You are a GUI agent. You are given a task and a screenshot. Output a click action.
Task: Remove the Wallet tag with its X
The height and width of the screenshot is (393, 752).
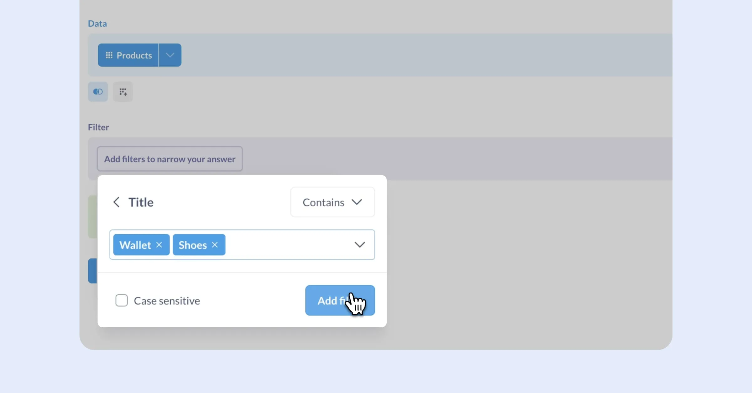click(x=159, y=245)
